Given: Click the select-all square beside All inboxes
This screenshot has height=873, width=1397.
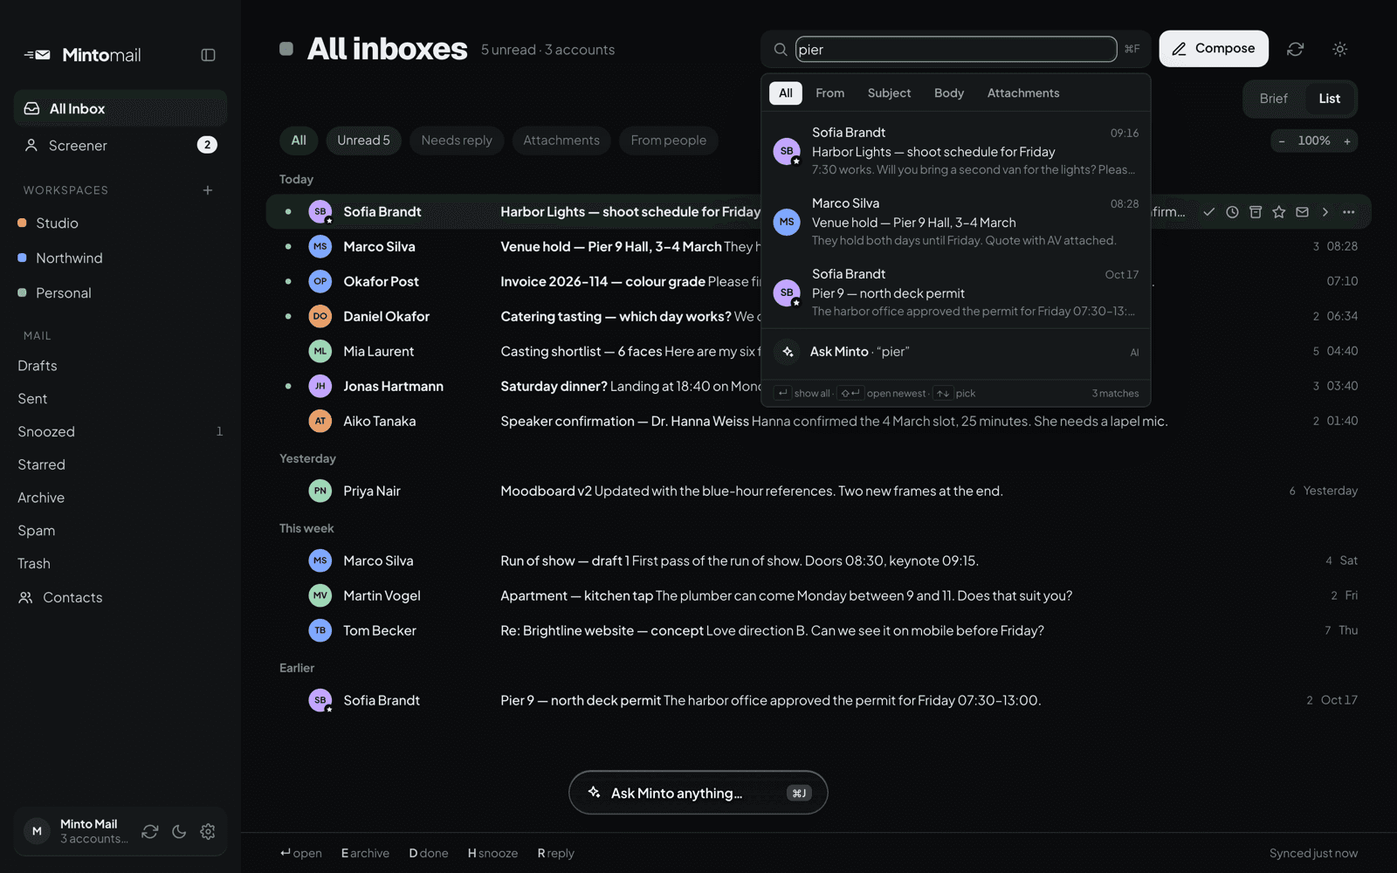Looking at the screenshot, I should pos(286,49).
